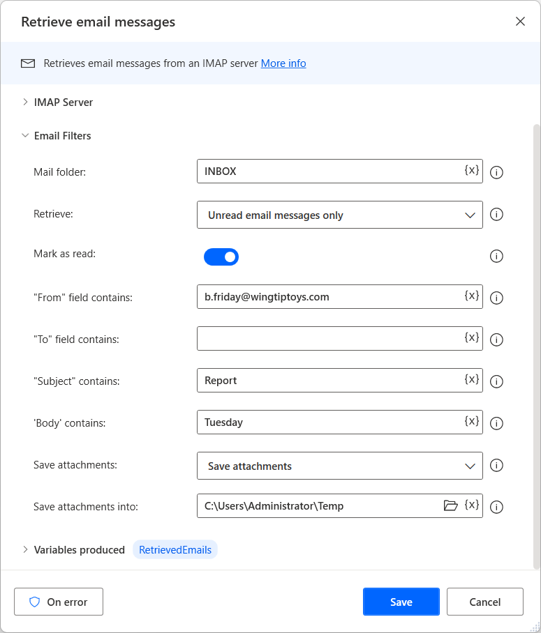541x633 pixels.
Task: Click variable picker icon in Mail folder field
Action: tap(472, 170)
